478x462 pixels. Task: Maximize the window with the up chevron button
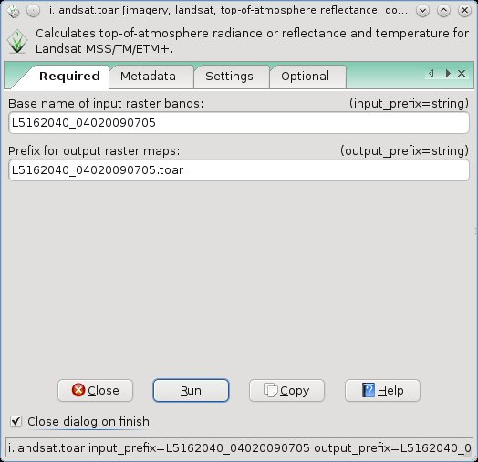click(443, 11)
